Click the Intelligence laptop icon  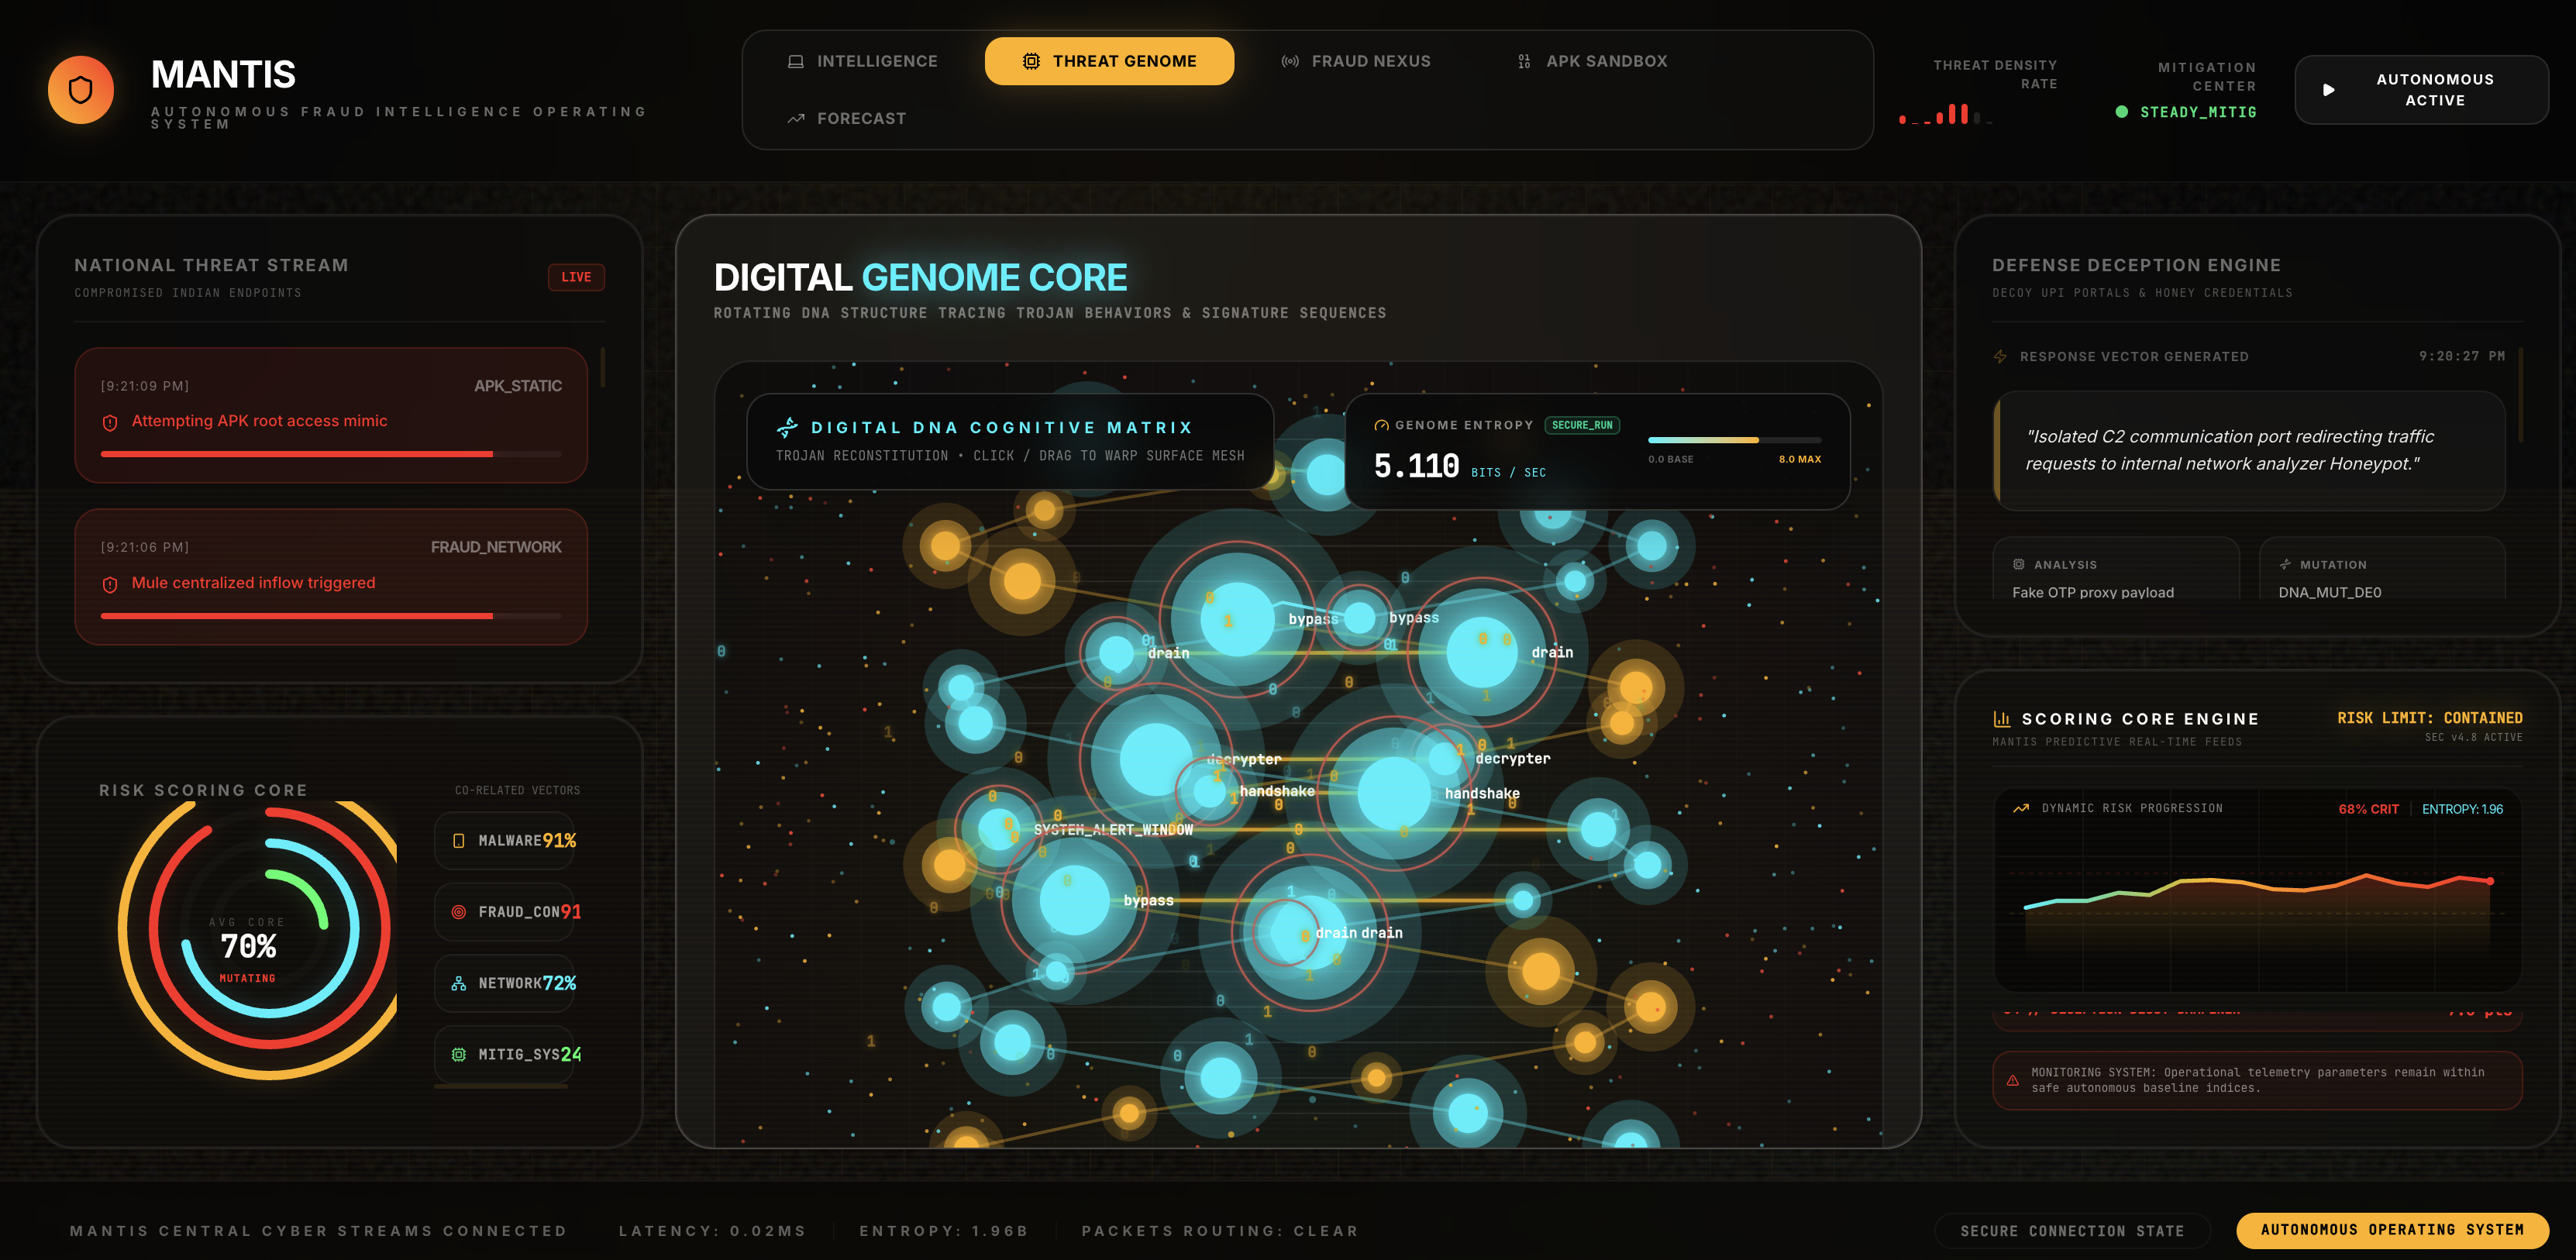(x=796, y=62)
